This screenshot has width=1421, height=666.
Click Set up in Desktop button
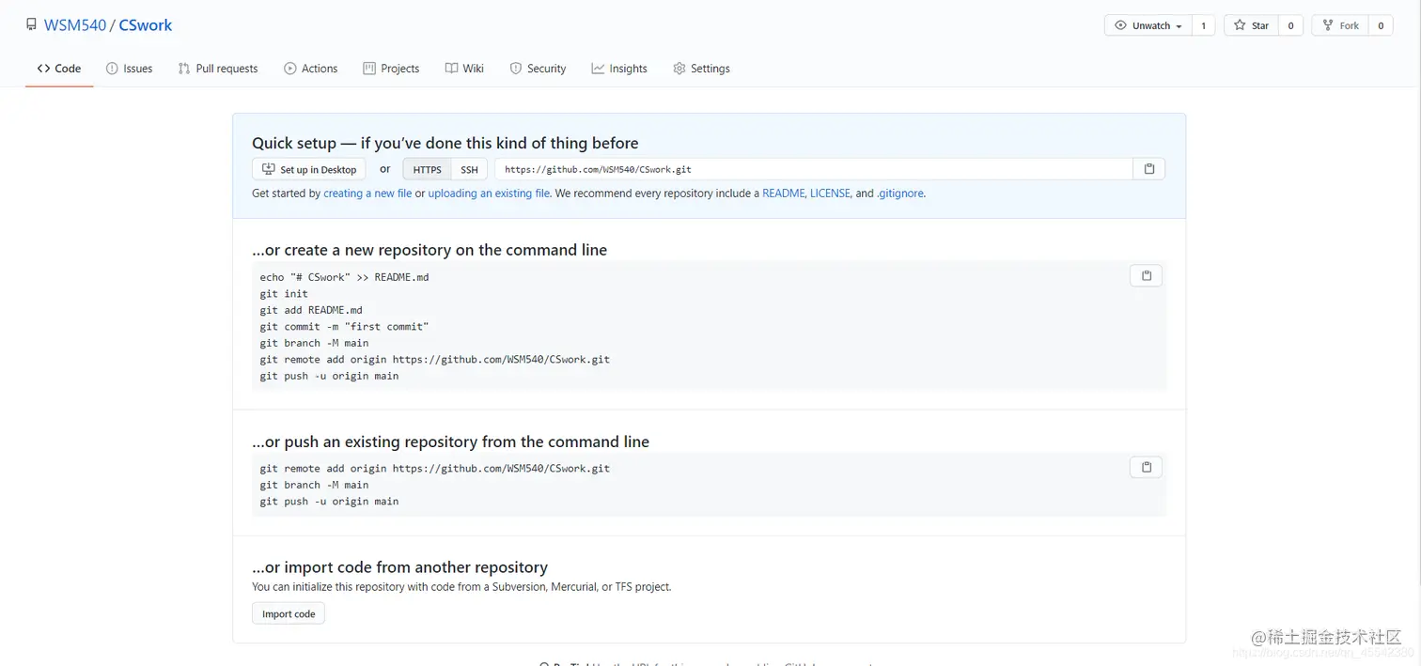tap(309, 169)
